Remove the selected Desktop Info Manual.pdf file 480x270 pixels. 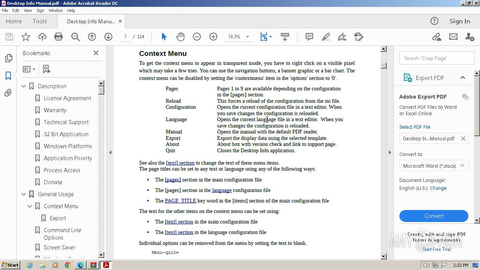click(x=463, y=138)
